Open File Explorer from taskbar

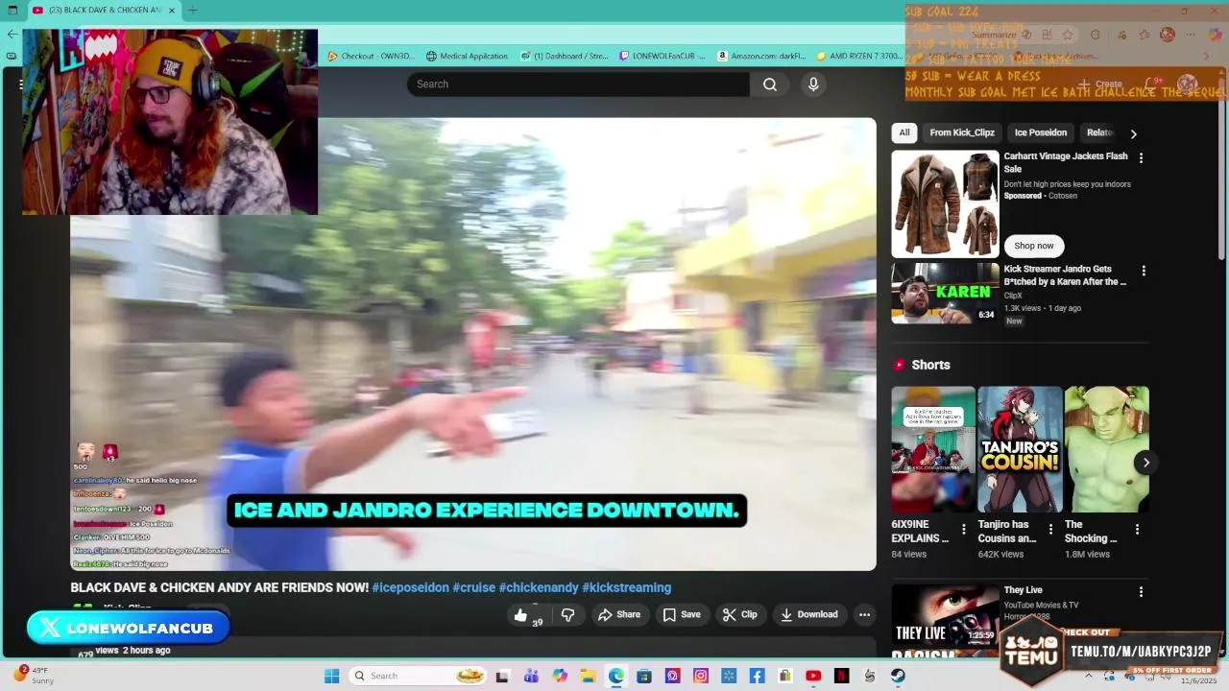coord(588,676)
